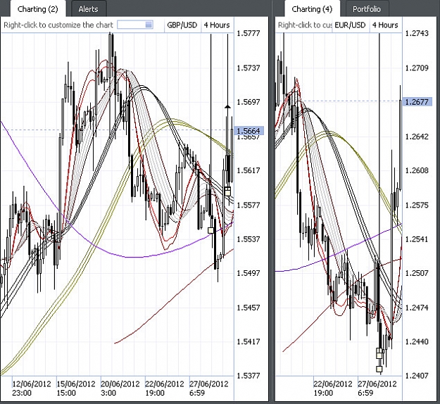Select the 1.5417 price axis label
440x404 pixels.
coord(249,342)
